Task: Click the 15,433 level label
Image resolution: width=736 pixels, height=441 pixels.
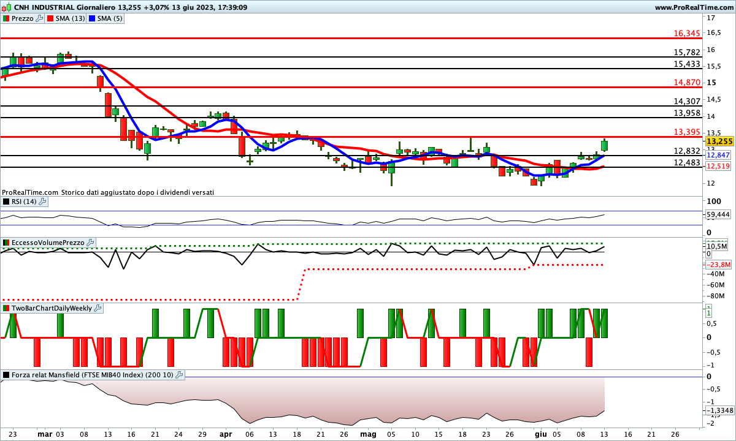Action: coord(687,64)
